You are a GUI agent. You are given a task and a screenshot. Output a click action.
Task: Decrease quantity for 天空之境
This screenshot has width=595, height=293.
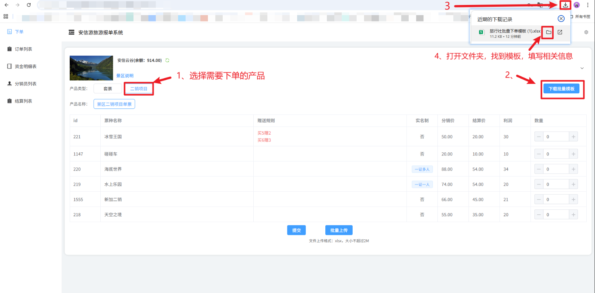(x=539, y=214)
